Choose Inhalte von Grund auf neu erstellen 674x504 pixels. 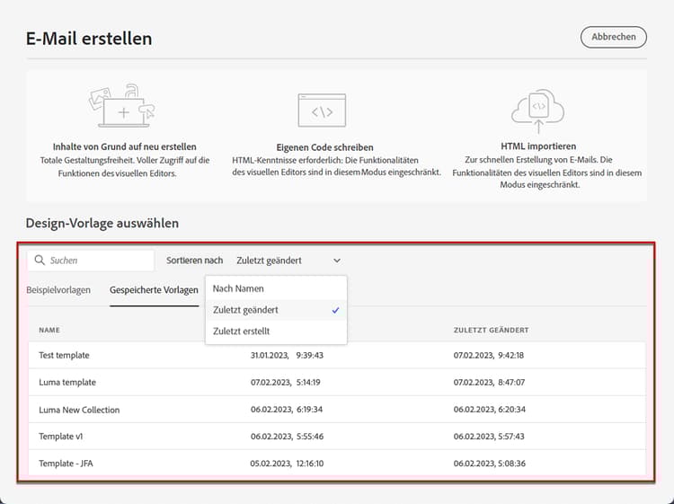125,146
